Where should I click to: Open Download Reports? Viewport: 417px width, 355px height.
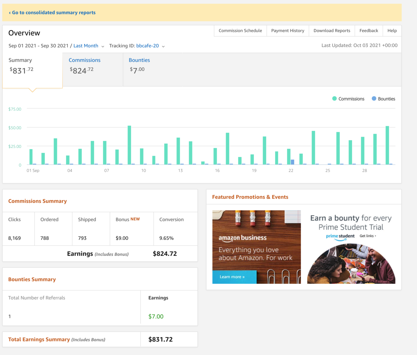pos(332,31)
